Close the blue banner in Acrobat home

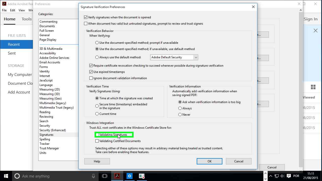[315, 31]
